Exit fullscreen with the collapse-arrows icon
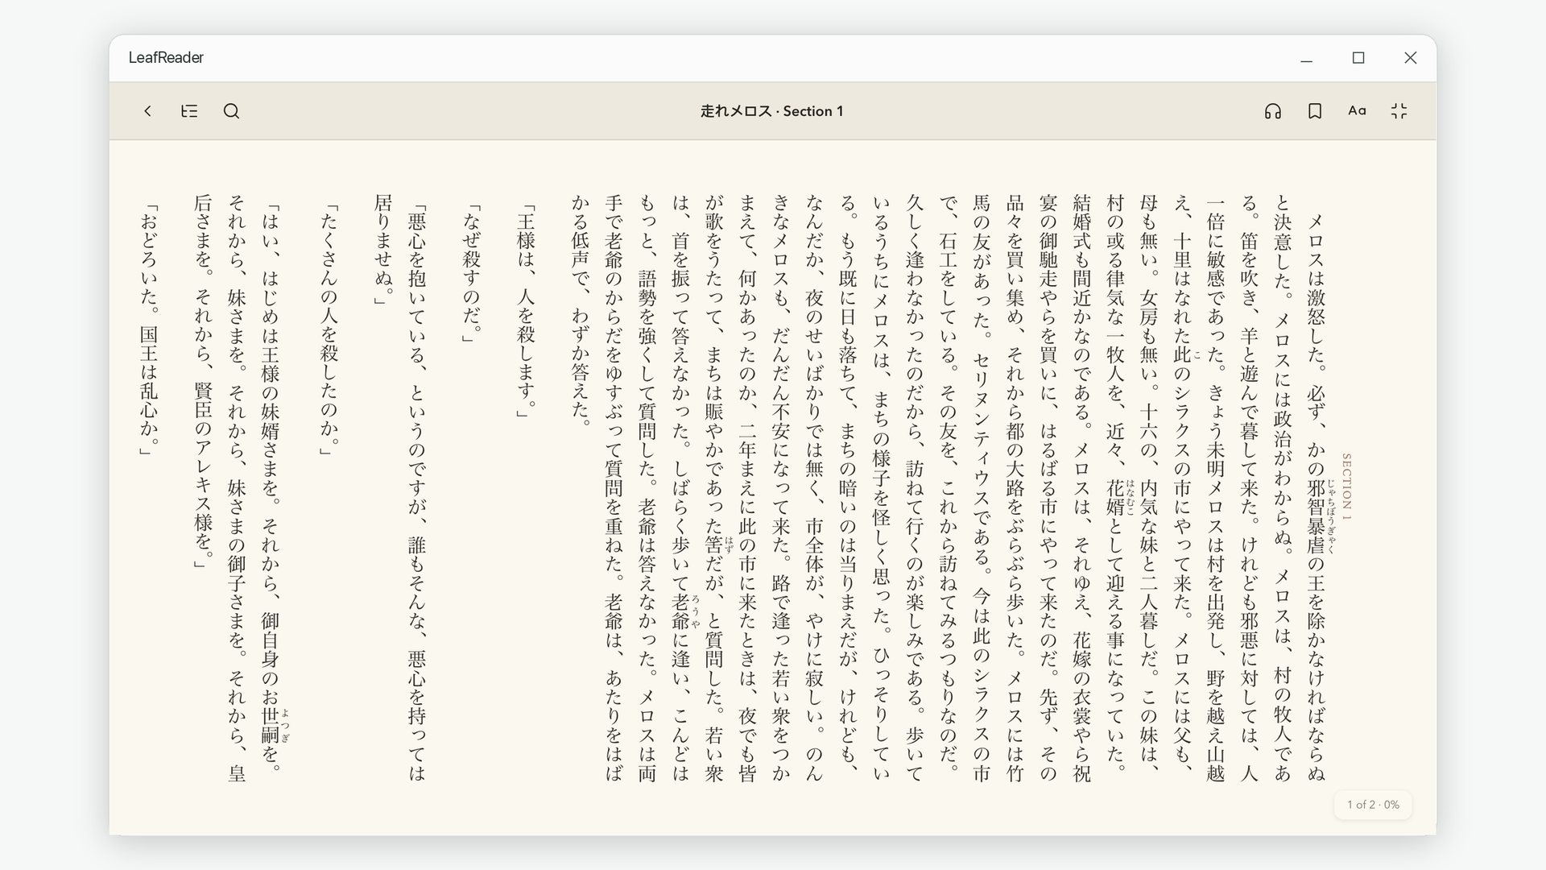Screen dimensions: 1546x870 [x=1399, y=111]
